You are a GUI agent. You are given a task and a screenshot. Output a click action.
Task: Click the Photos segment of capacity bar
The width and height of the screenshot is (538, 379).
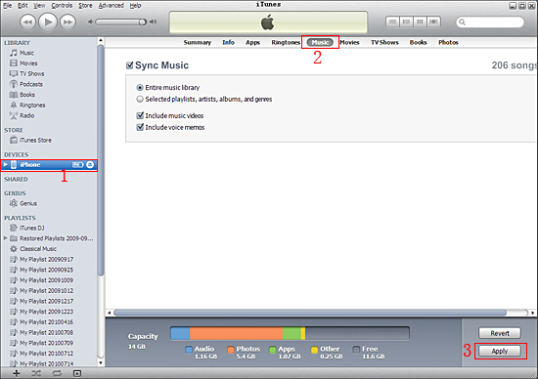236,333
